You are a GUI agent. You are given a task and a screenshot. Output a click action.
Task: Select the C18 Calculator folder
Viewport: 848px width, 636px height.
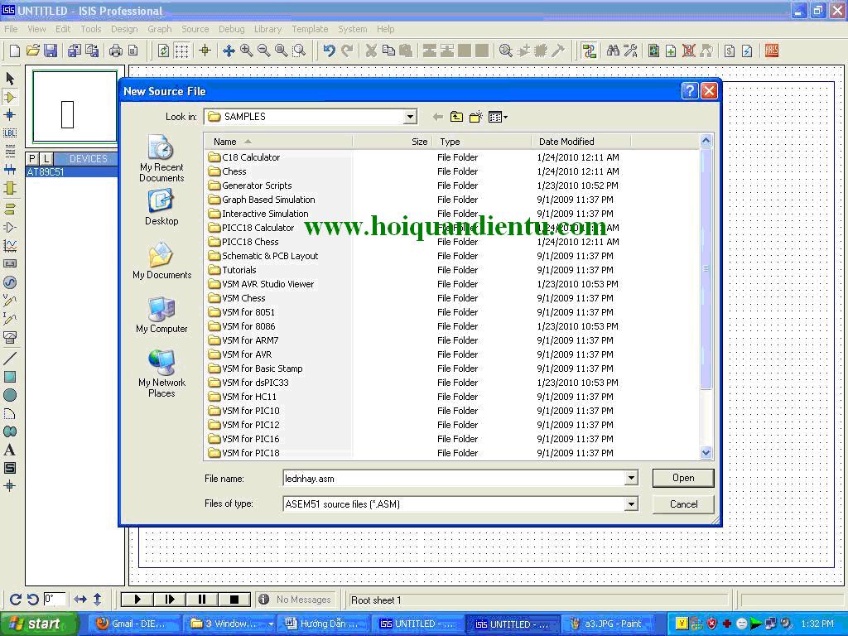[244, 157]
